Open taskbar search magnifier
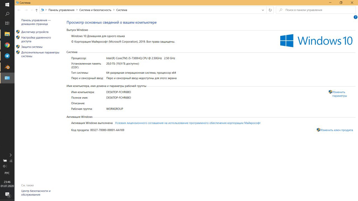Image resolution: width=358 pixels, height=201 pixels. 7,14
